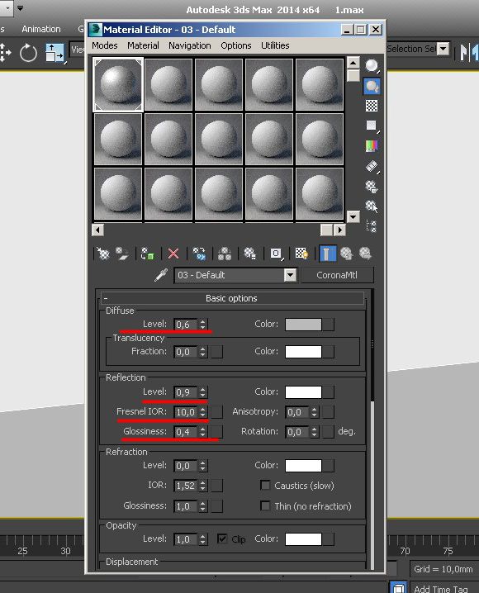Click Refraction Level input field
479x593 pixels.
tap(186, 466)
